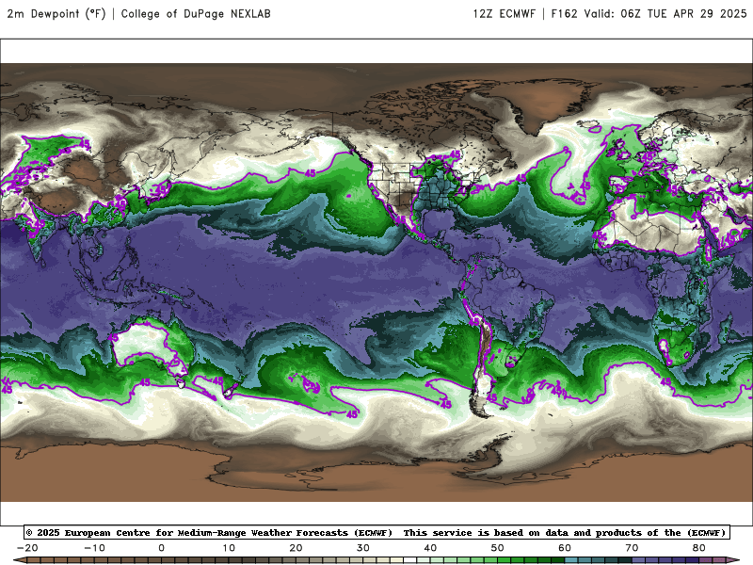Click the 80 value on the color scale
Screen dimensions: 753x565
click(699, 548)
